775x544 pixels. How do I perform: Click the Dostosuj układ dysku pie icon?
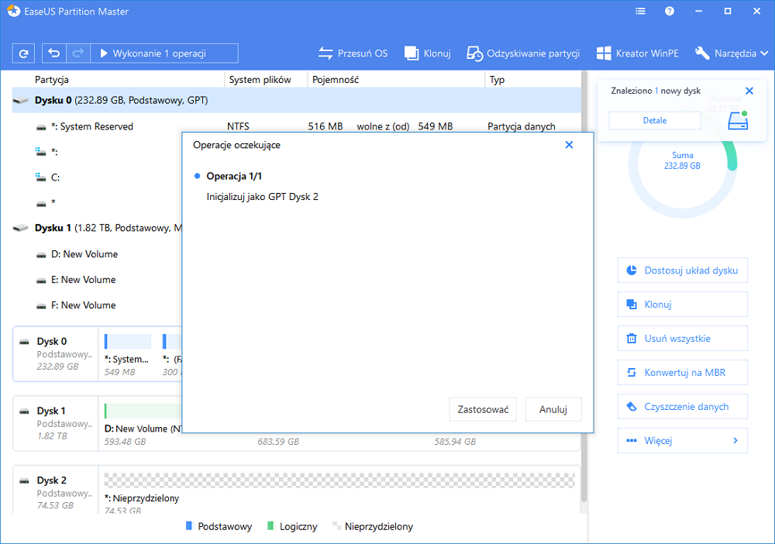[x=632, y=270]
